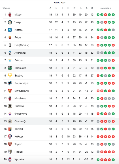Click the ΓΔ goal difference header

pyautogui.click(x=86, y=8)
